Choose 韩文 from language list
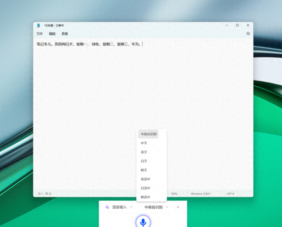The height and width of the screenshot is (227, 282). tap(144, 170)
